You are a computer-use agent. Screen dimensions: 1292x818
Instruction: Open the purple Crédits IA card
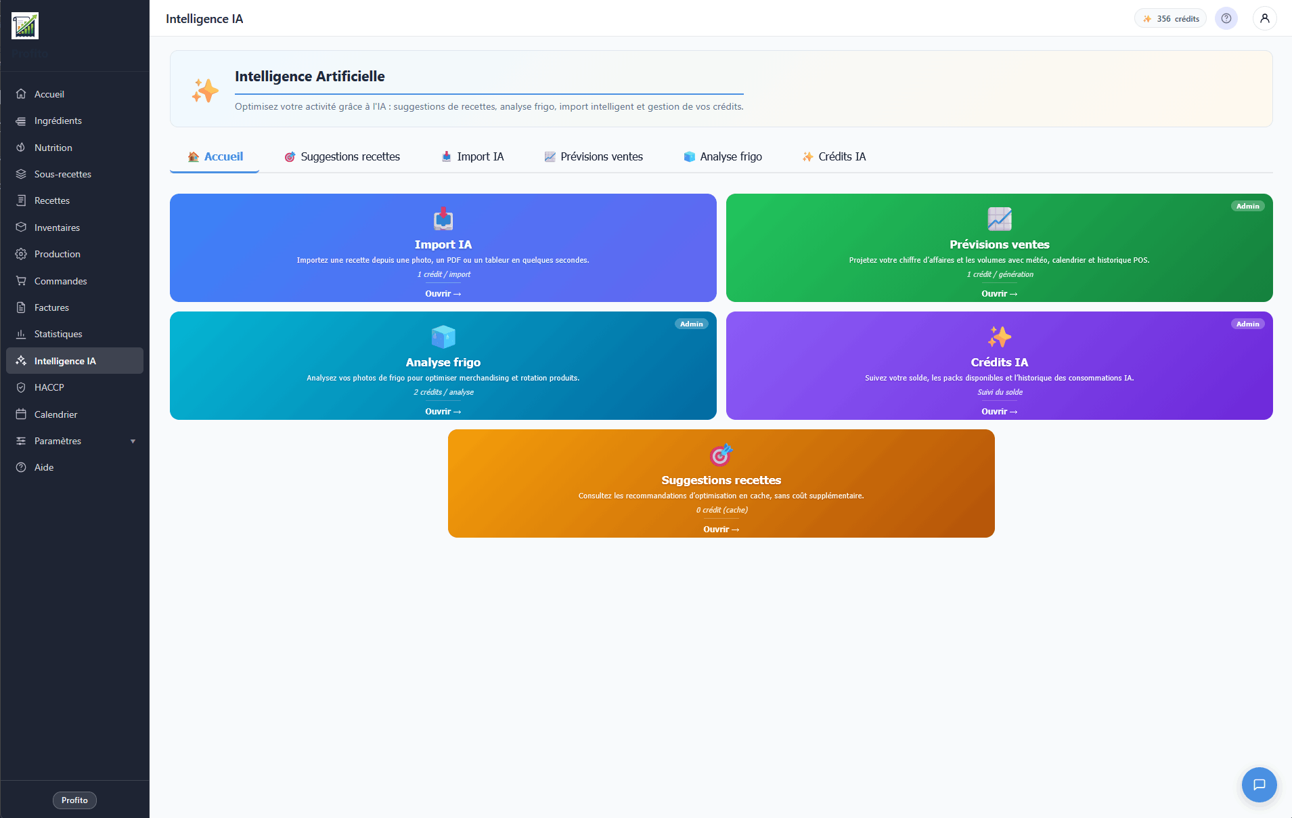pos(999,366)
